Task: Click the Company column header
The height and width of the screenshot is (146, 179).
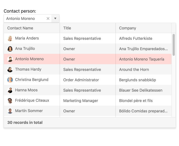Action: 128,28
